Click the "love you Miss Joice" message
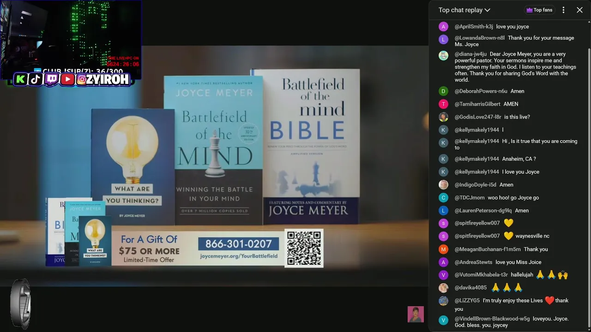Screen dimensions: 591x332 (x=519, y=262)
